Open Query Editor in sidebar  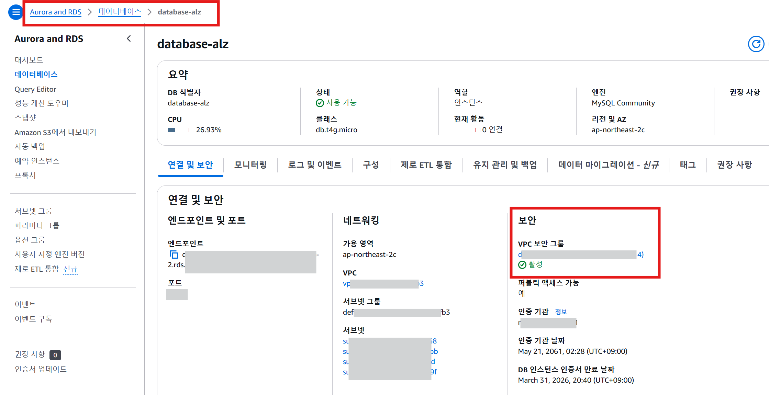click(35, 89)
